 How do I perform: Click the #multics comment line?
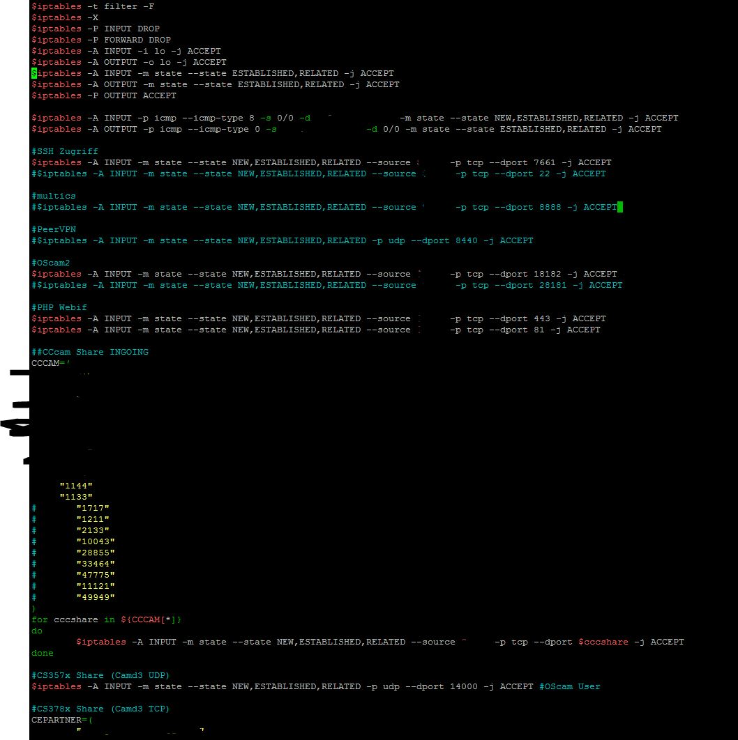(x=54, y=196)
